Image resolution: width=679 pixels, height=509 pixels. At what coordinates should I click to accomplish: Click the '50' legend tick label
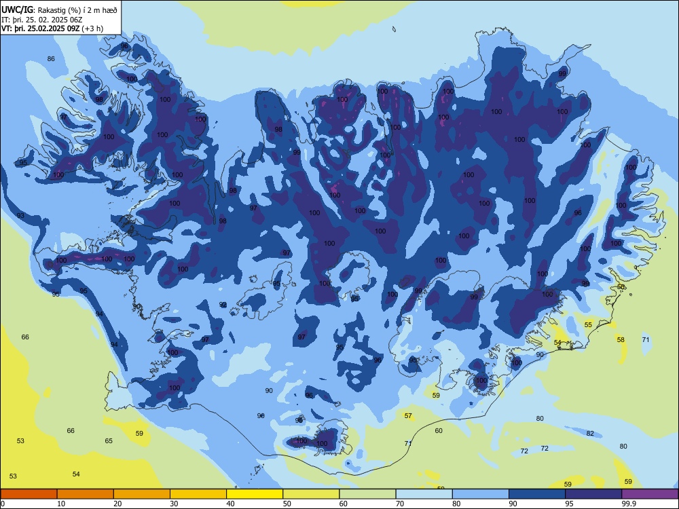pyautogui.click(x=287, y=504)
